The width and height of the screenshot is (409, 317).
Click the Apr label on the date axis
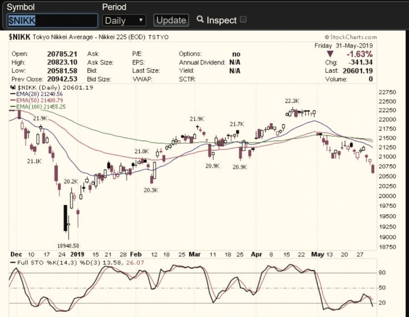pos(256,255)
